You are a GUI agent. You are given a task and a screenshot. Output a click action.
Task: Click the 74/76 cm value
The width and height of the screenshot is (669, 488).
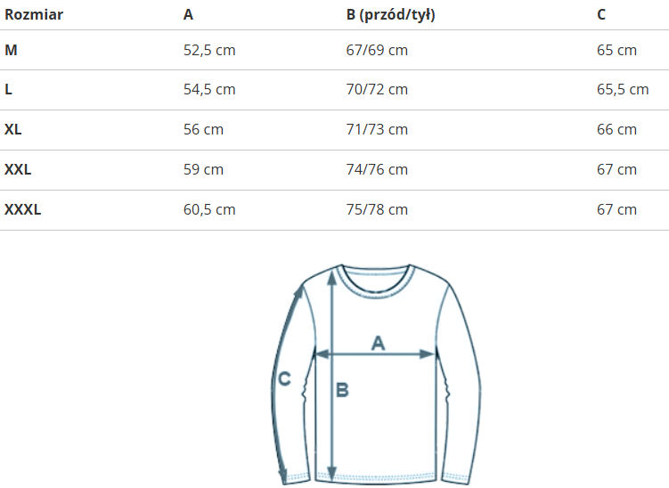[377, 169]
